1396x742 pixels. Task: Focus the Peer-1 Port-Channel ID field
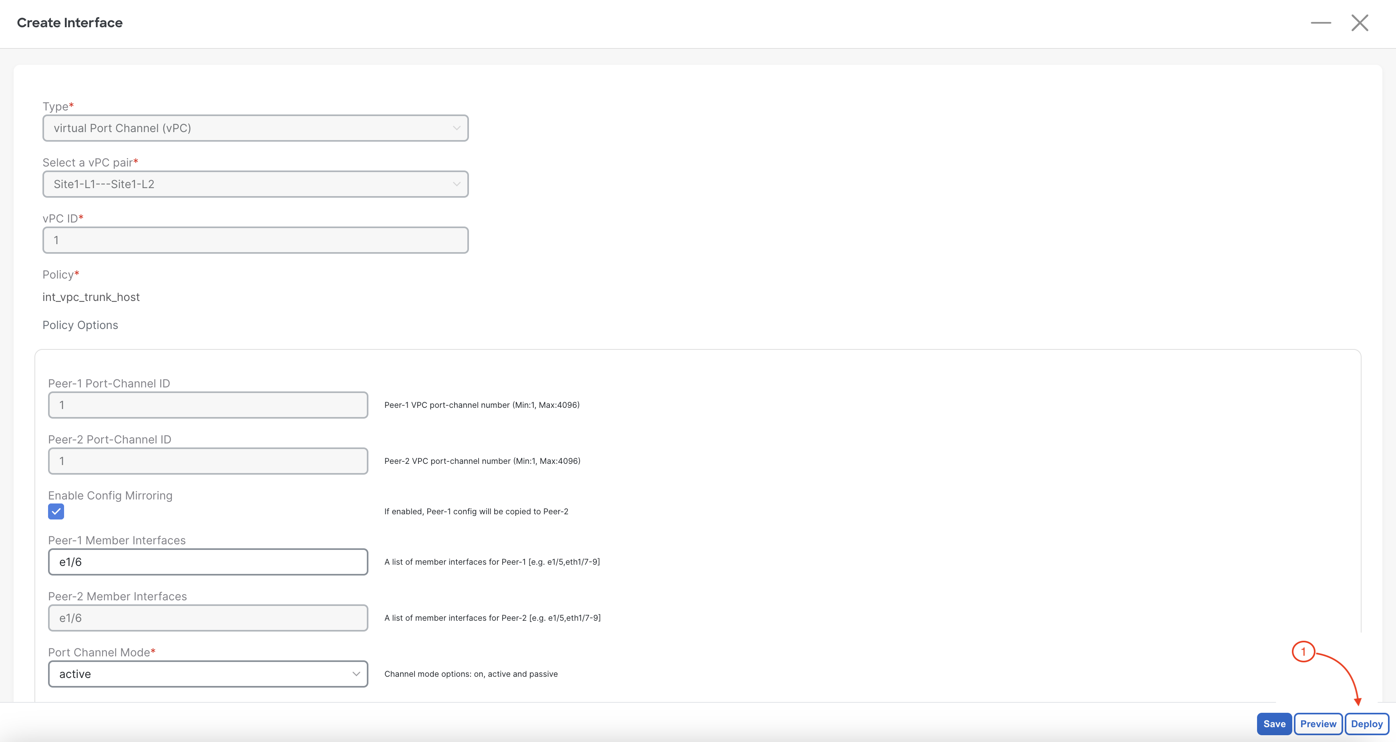(x=208, y=405)
